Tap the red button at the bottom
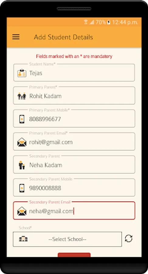 (74, 255)
